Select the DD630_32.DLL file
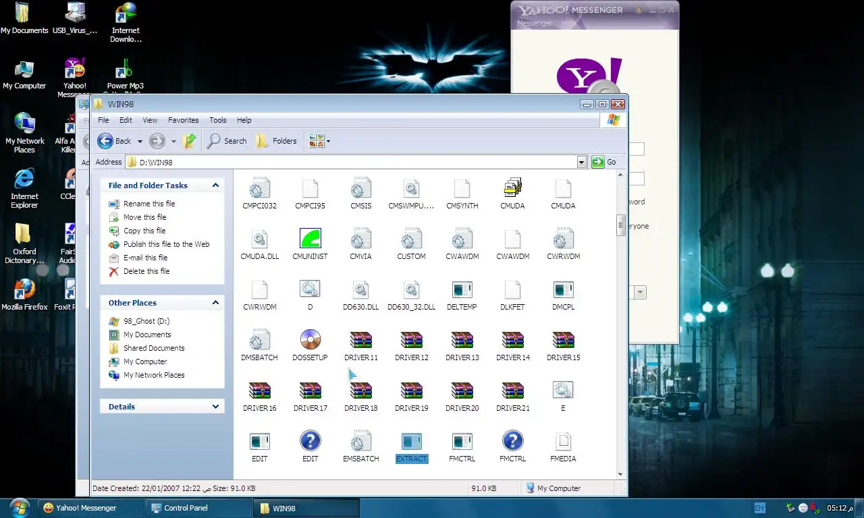The width and height of the screenshot is (864, 518). click(411, 295)
